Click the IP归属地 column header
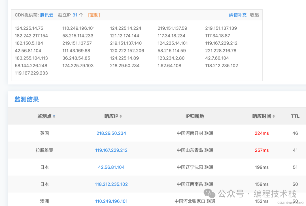Viewport: 306px width, 206px height. tap(195, 116)
